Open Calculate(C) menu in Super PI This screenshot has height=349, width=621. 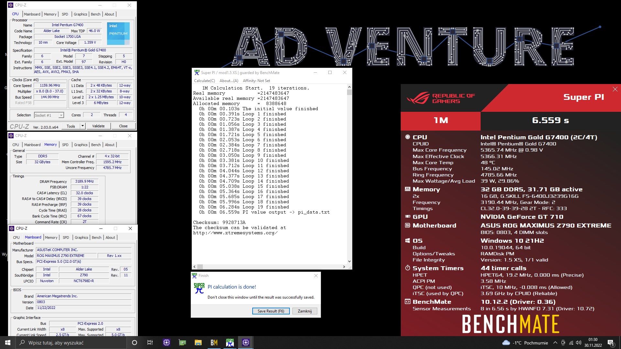[204, 81]
